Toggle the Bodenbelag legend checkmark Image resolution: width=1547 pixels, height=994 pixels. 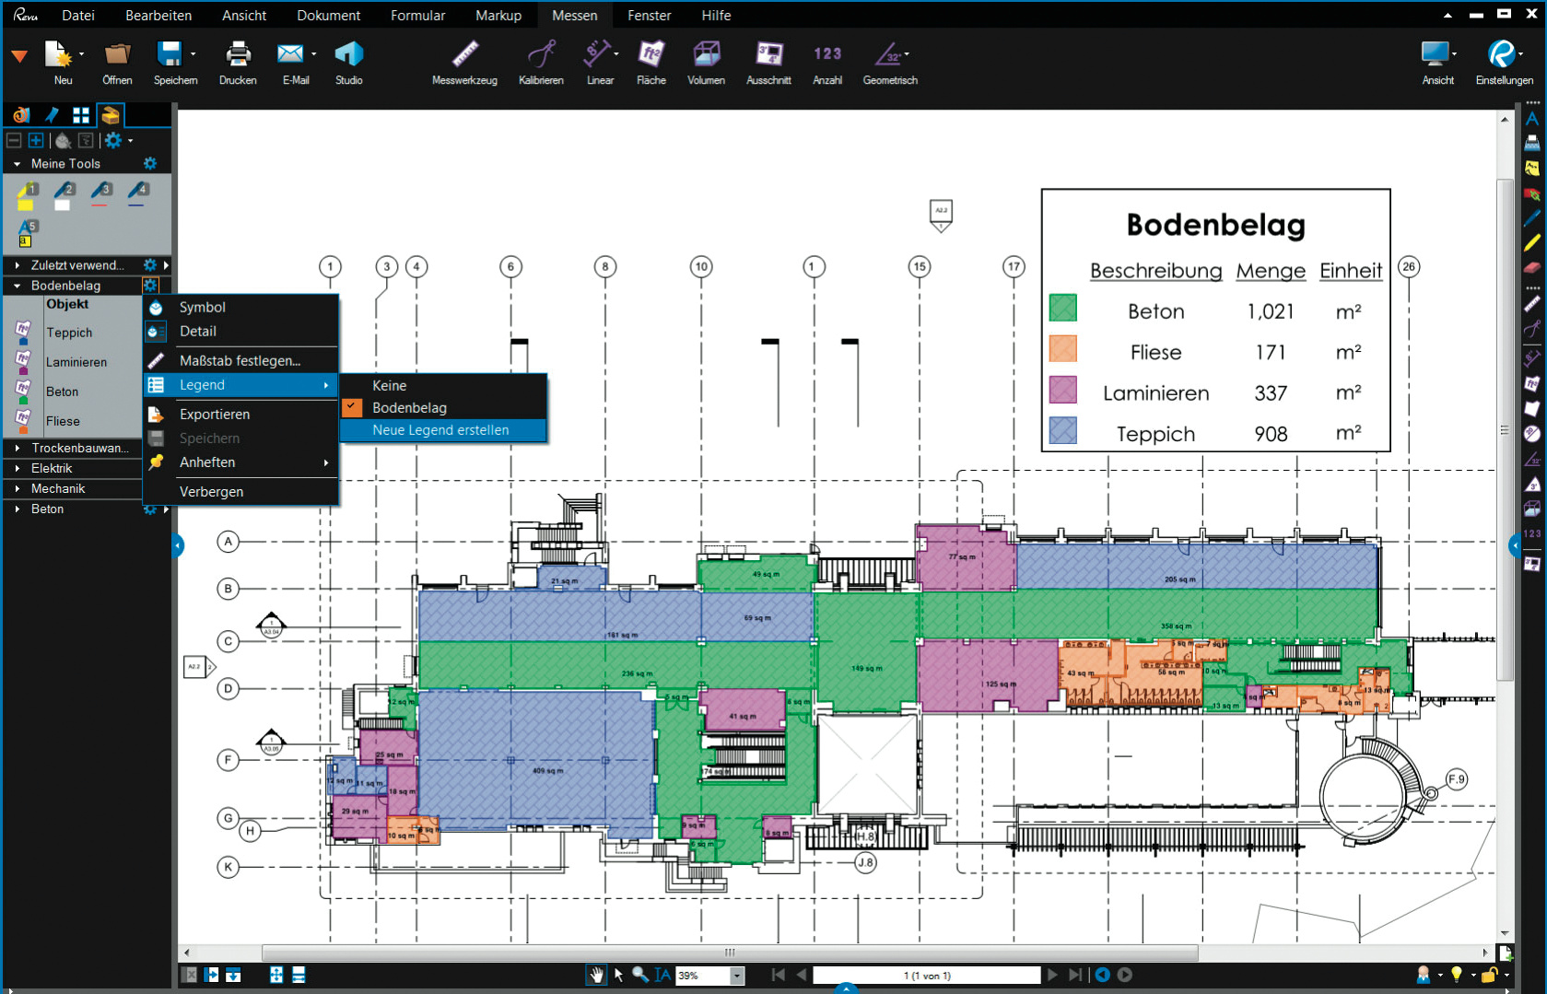pos(353,407)
